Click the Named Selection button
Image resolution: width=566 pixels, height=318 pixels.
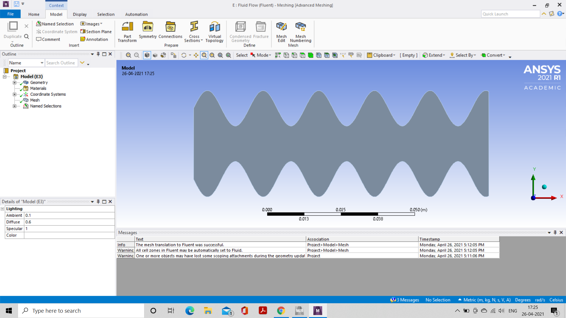click(55, 24)
